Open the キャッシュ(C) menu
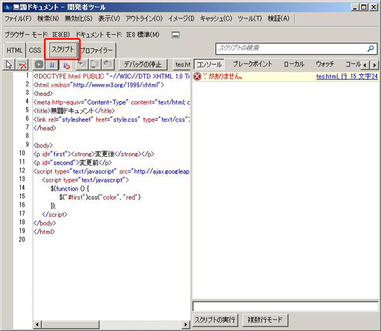 pos(216,18)
